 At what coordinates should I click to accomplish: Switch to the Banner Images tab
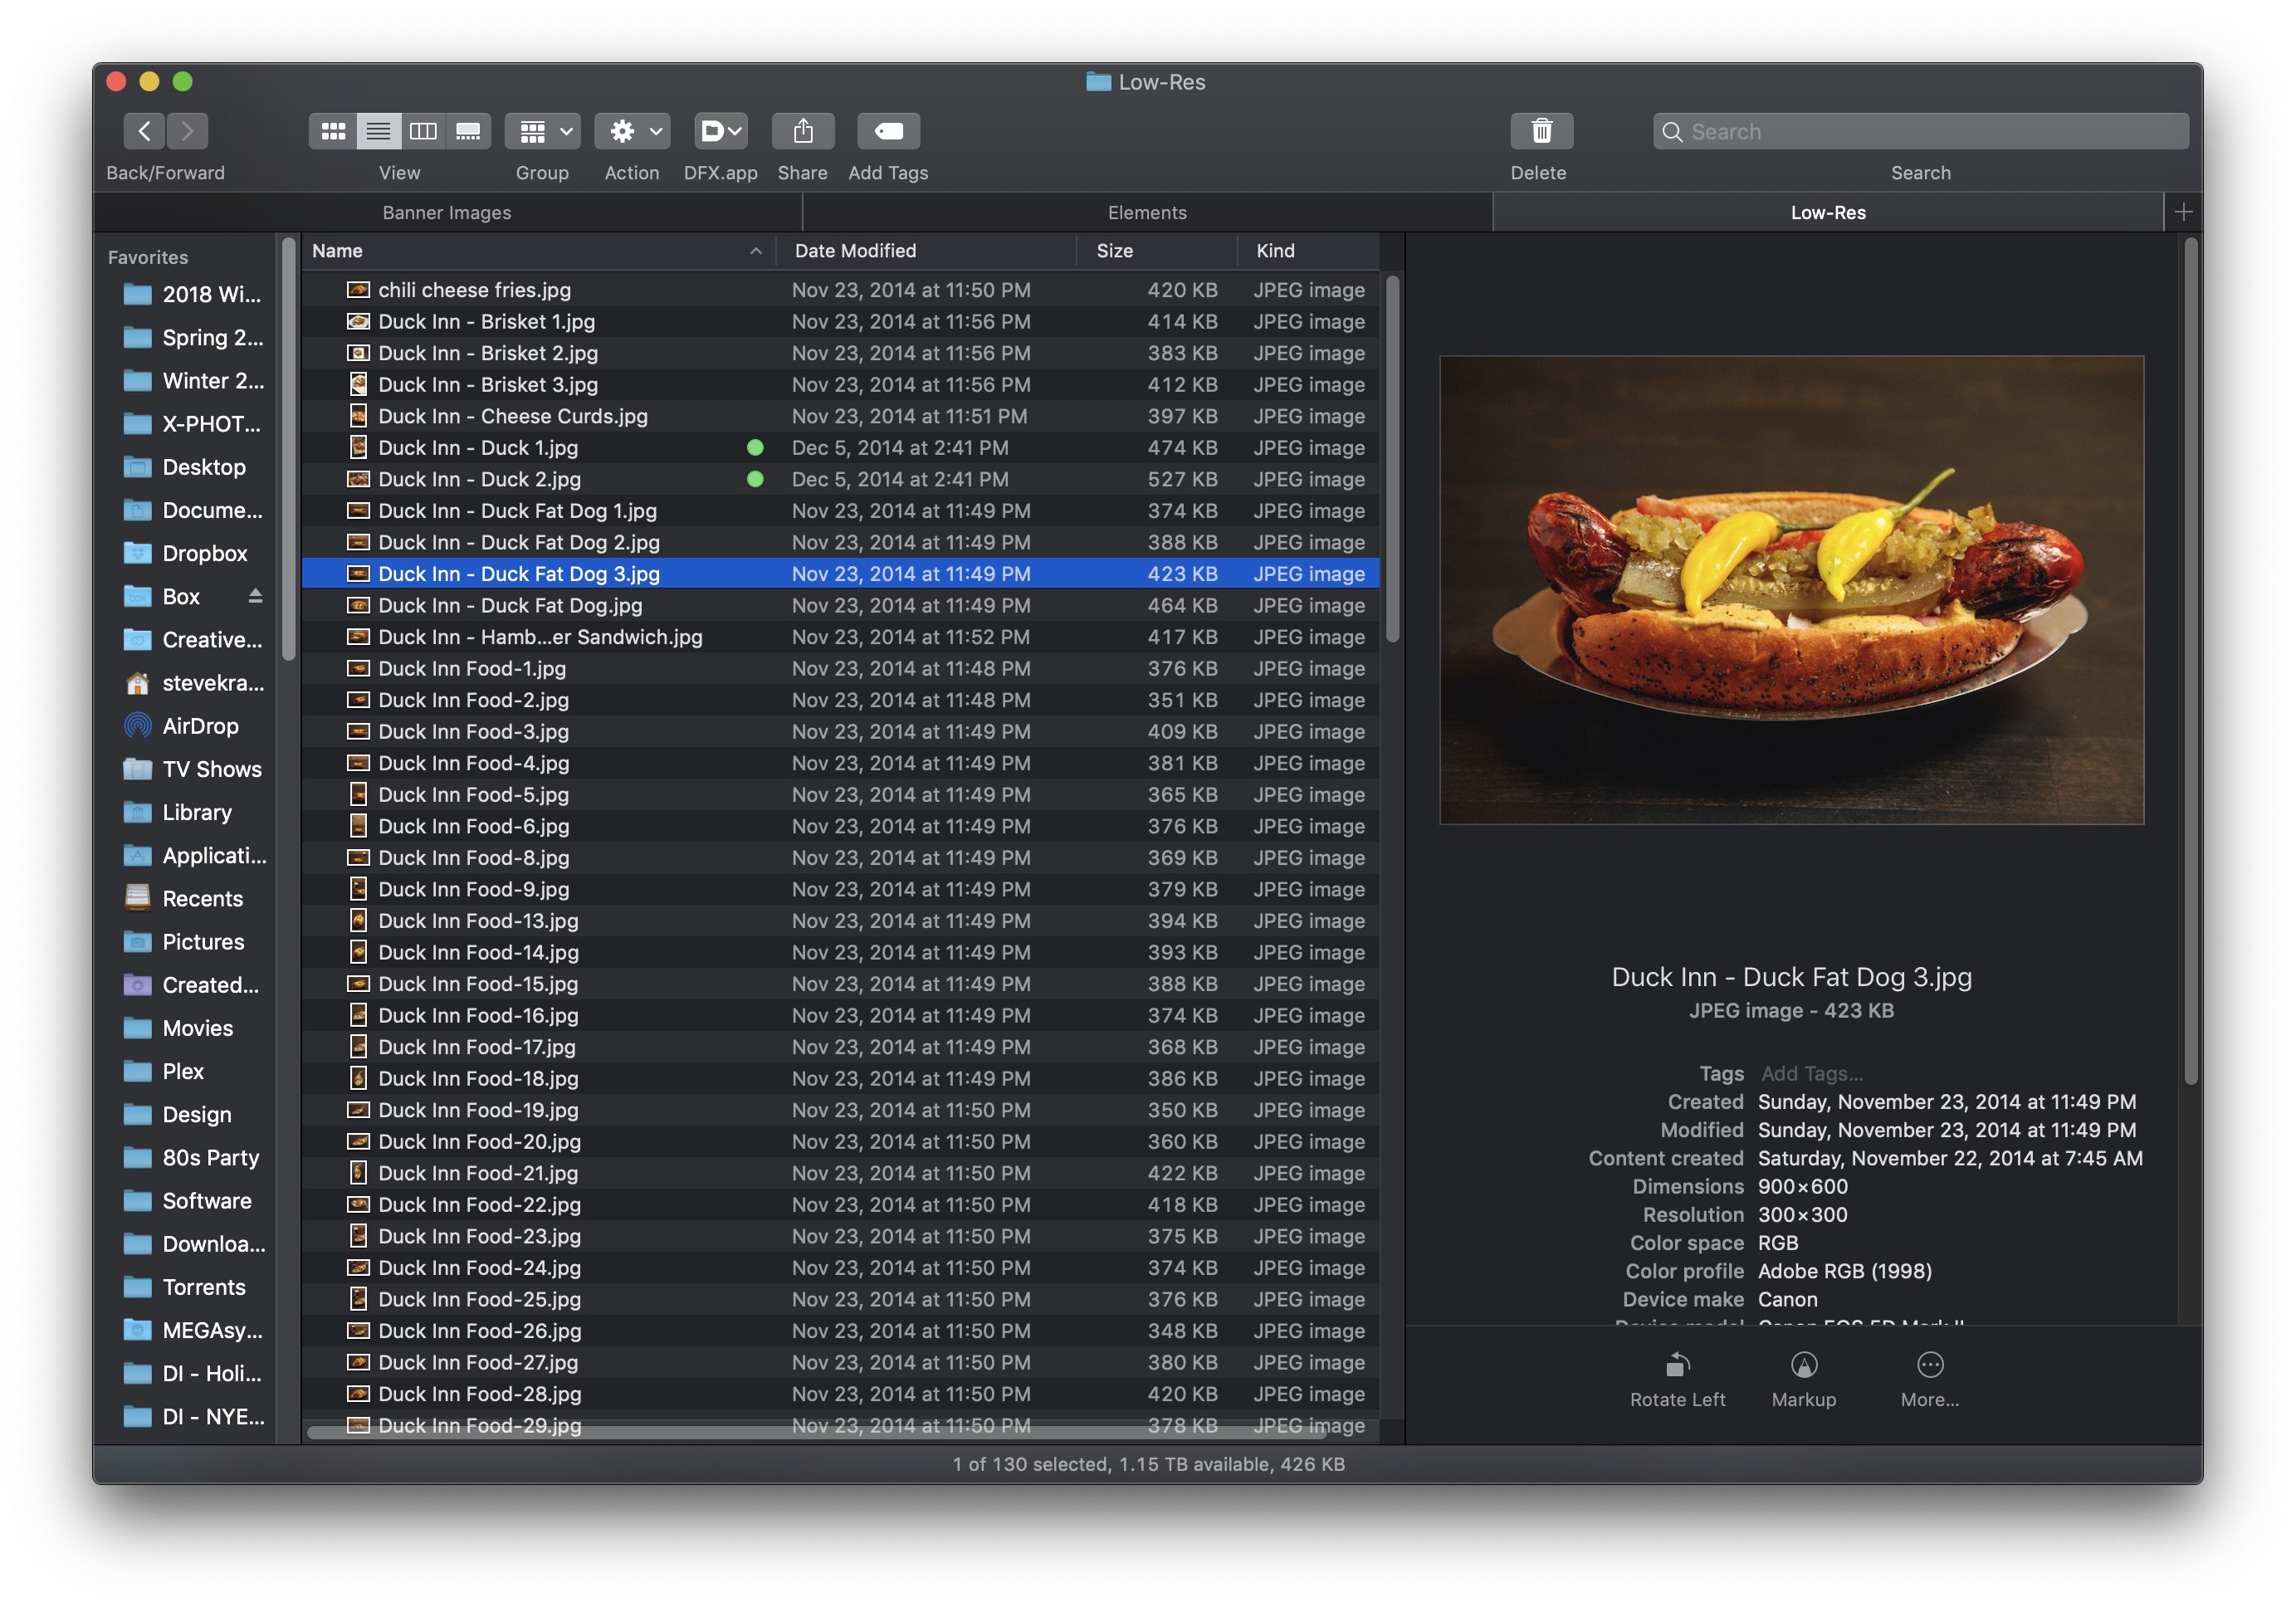(x=447, y=213)
